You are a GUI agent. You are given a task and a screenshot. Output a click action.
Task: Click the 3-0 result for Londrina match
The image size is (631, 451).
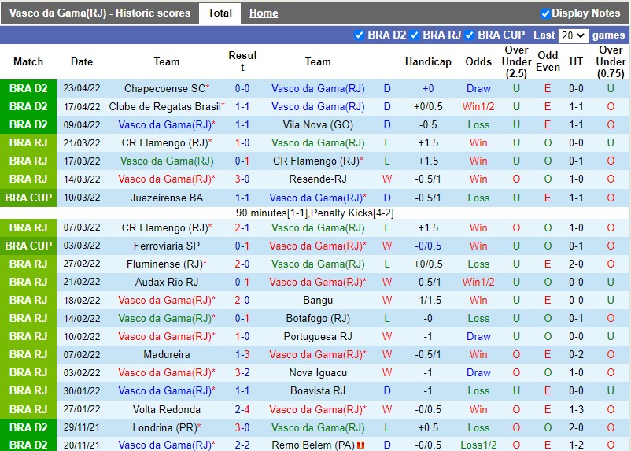242,427
